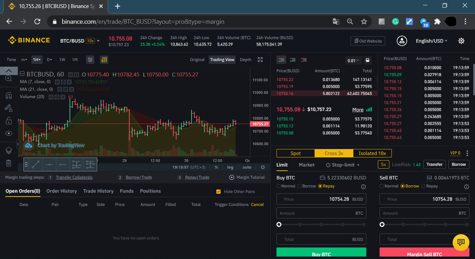The image size is (475, 259).
Task: Open the Positions tab
Action: pos(150,191)
